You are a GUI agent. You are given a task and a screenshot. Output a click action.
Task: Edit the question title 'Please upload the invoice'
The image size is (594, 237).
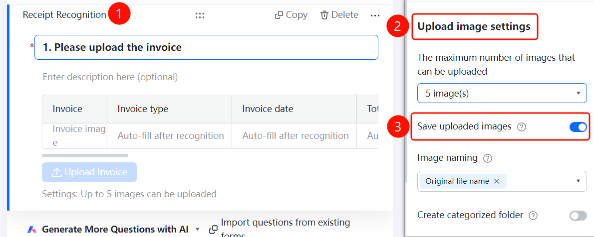(207, 47)
